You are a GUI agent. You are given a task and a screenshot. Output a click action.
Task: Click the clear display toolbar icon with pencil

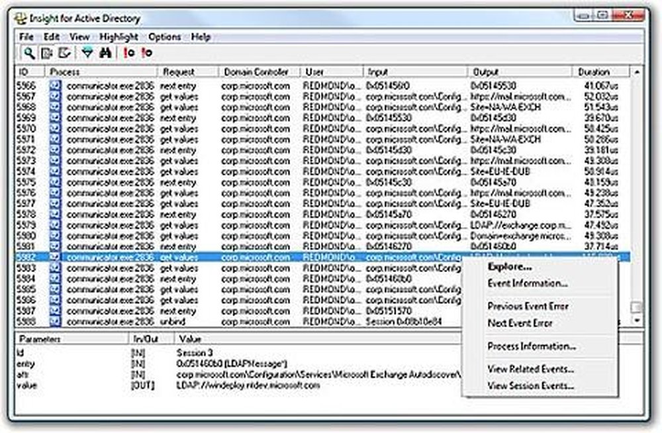[x=64, y=53]
